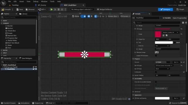The image size is (188, 105).
Task: Click the localization None globe button
Action: tap(75, 16)
